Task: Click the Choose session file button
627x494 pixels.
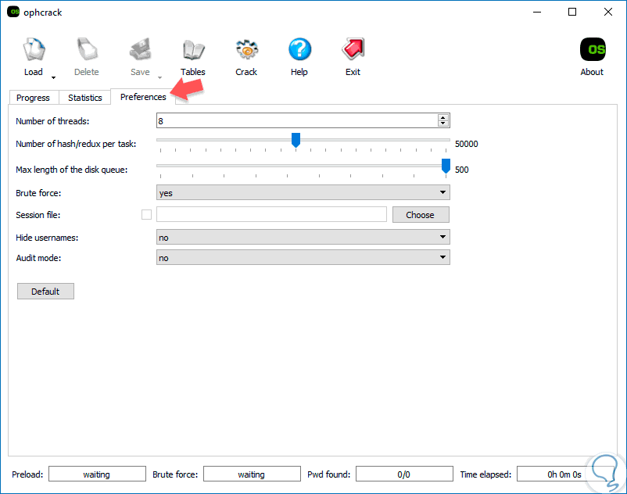Action: point(421,215)
